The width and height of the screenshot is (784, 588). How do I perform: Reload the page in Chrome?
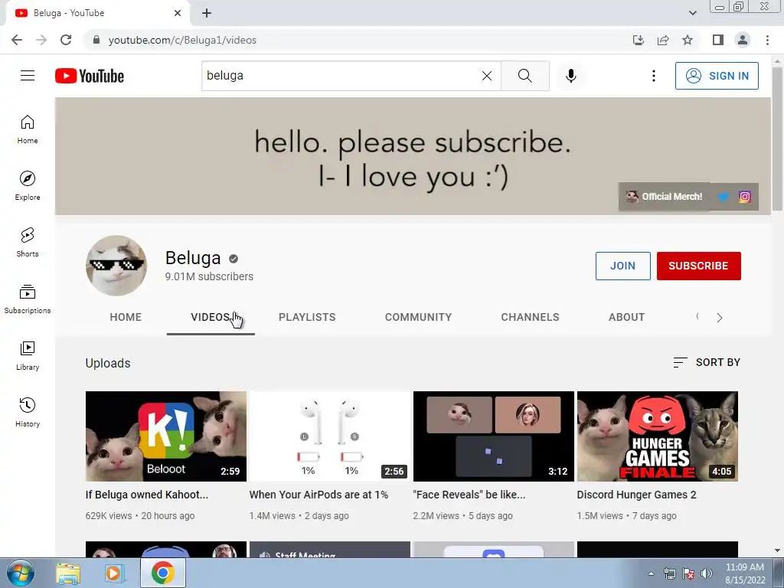[66, 40]
